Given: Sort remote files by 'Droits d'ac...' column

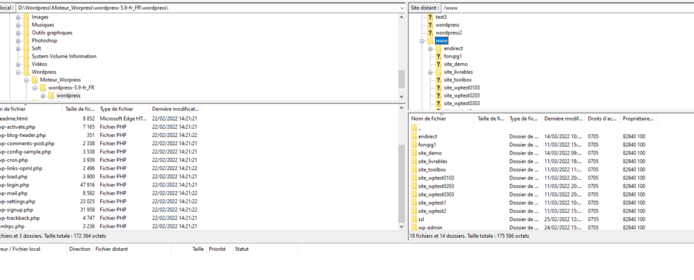Looking at the screenshot, I should point(603,118).
